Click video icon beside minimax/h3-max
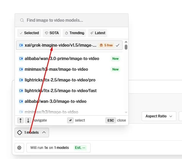Image resolution: width=182 pixels, height=159 pixels. tap(21, 69)
